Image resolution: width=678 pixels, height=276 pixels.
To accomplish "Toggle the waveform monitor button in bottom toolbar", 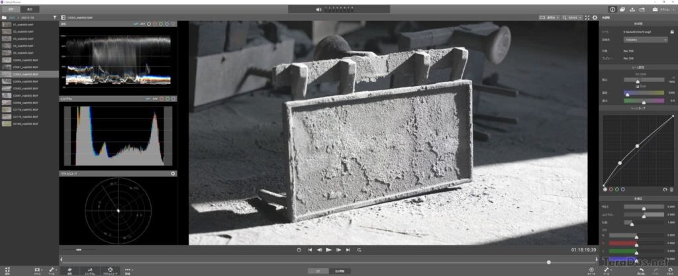I will [x=70, y=271].
